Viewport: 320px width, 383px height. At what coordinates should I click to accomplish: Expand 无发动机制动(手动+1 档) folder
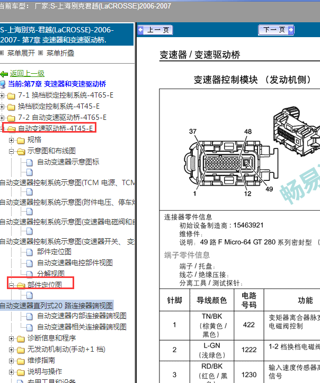pyautogui.click(x=11, y=350)
